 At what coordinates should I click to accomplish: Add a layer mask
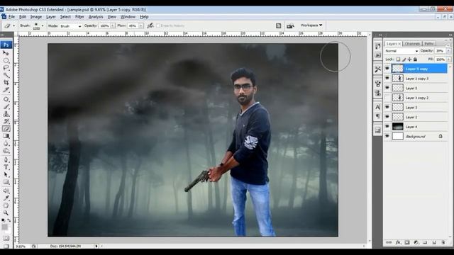pyautogui.click(x=406, y=242)
